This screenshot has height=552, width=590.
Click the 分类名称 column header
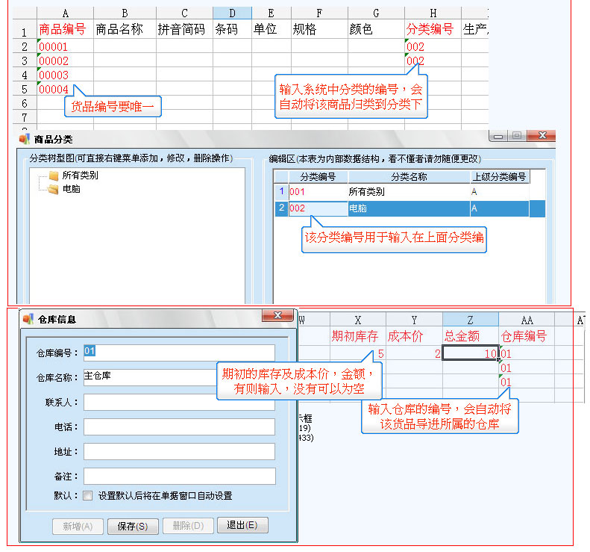(408, 177)
